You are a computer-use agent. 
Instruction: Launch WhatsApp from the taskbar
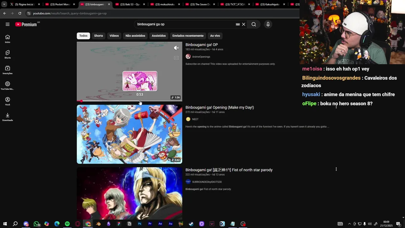(x=36, y=224)
